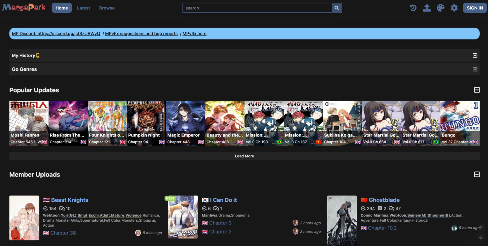Open the Browse menu item
Image resolution: width=488 pixels, height=246 pixels.
pos(107,8)
